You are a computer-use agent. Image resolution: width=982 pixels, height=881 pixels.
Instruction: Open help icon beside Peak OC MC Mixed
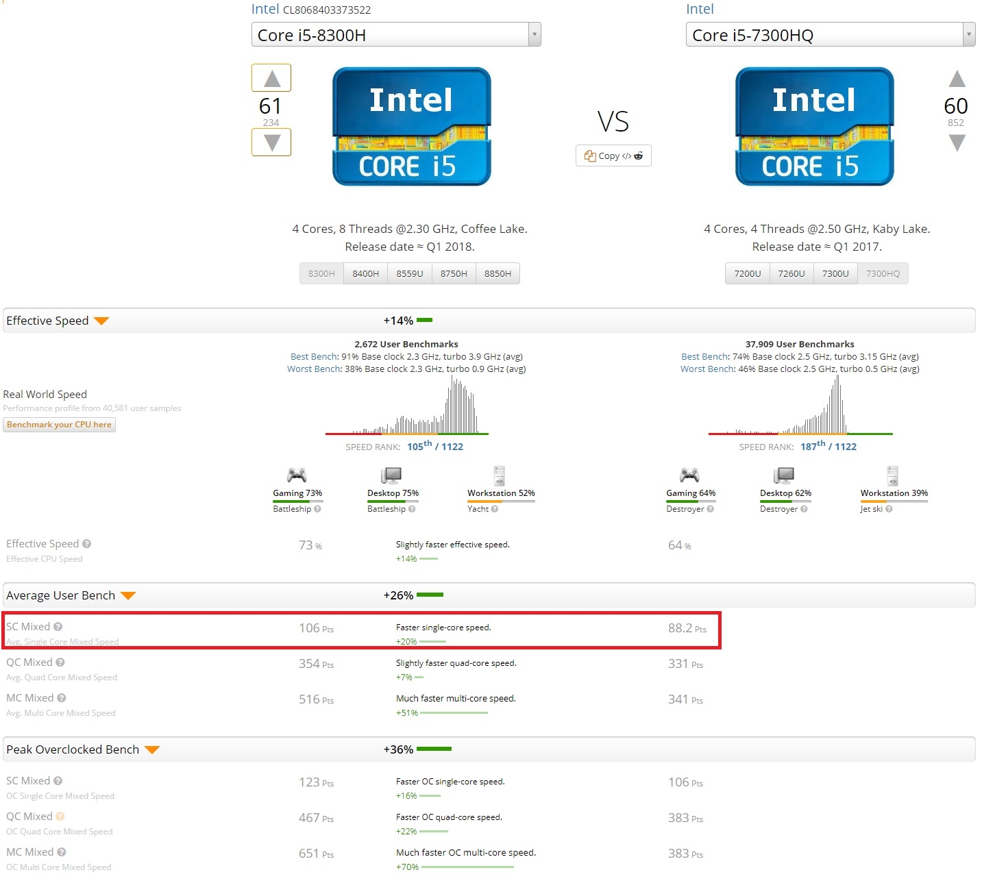tap(62, 852)
